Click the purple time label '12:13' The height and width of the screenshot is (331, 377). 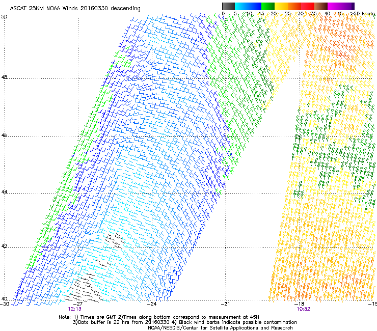pos(74,309)
